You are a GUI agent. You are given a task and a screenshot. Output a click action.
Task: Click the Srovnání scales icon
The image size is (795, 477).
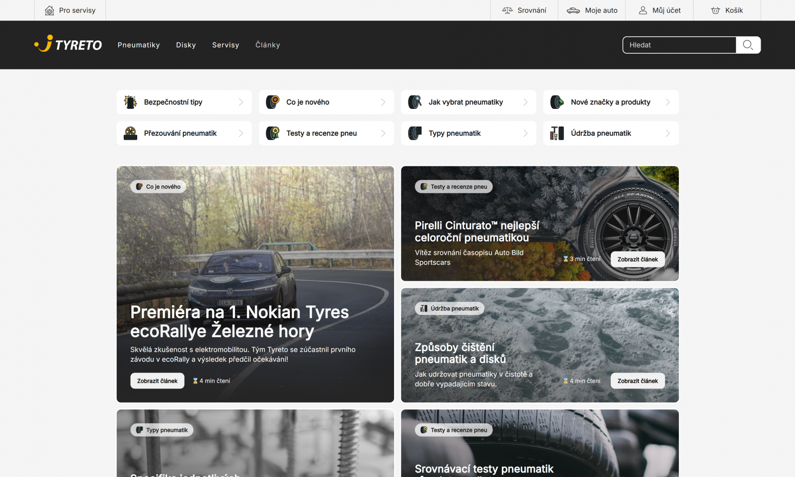(507, 10)
